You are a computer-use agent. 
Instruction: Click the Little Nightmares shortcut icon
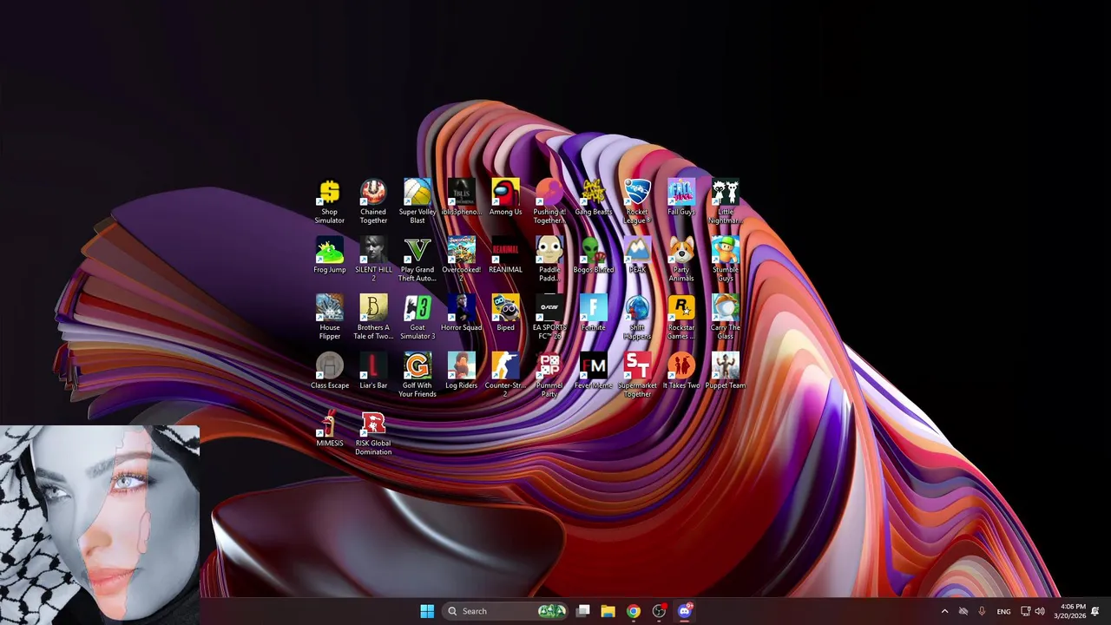(x=726, y=201)
